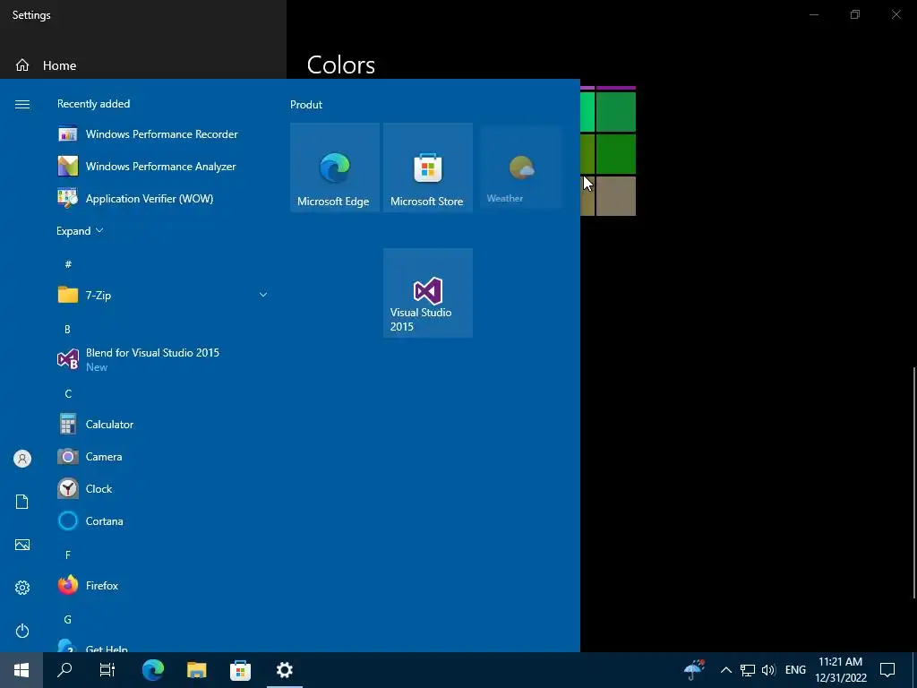Switch to Settings app on taskbar
The height and width of the screenshot is (688, 917).
(x=284, y=670)
